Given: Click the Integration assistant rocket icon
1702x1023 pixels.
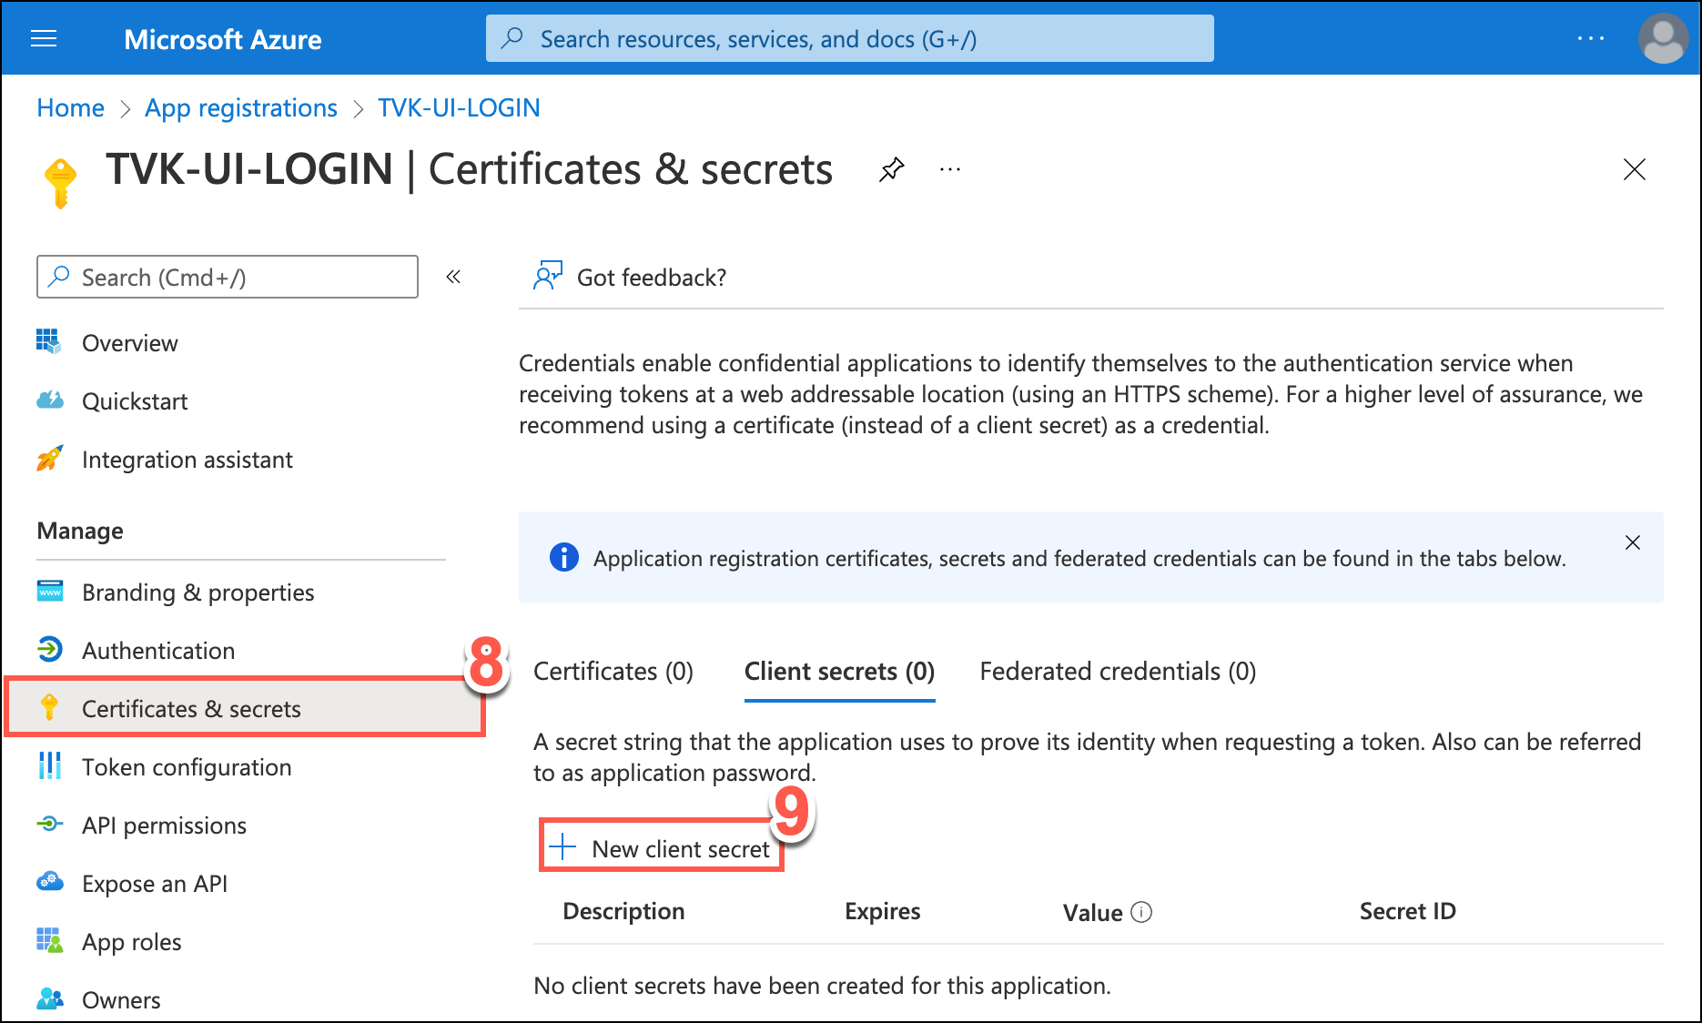Looking at the screenshot, I should tap(50, 459).
